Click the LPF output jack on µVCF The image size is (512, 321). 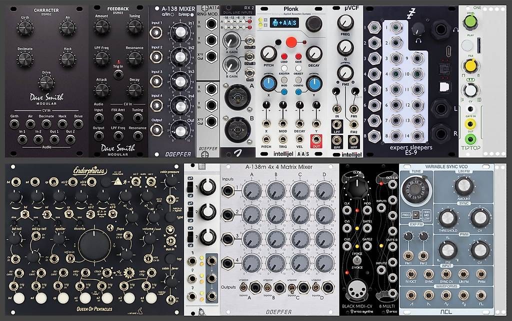tap(336, 124)
